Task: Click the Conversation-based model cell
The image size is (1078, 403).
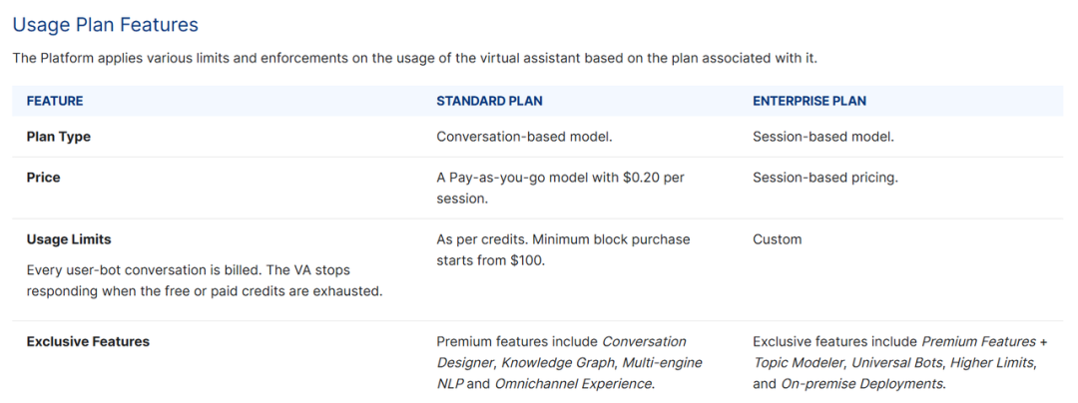Action: [525, 137]
